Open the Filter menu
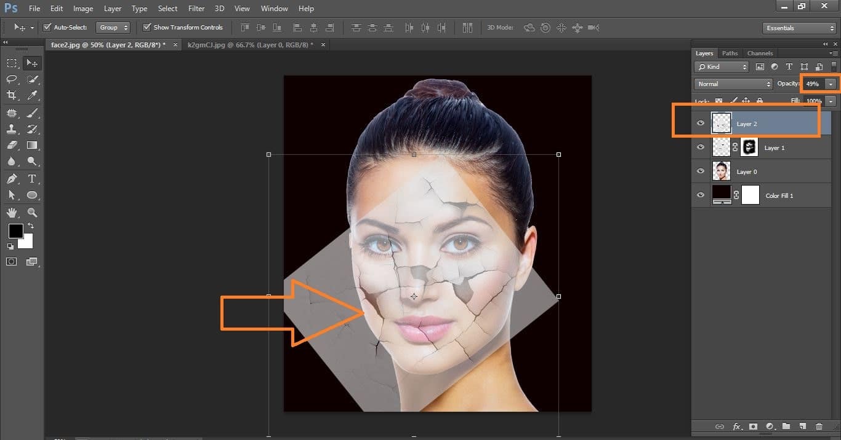Screen dimensions: 841x440 [x=196, y=9]
